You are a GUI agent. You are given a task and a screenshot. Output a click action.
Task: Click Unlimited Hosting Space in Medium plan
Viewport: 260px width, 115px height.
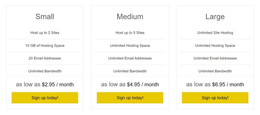[130, 46]
